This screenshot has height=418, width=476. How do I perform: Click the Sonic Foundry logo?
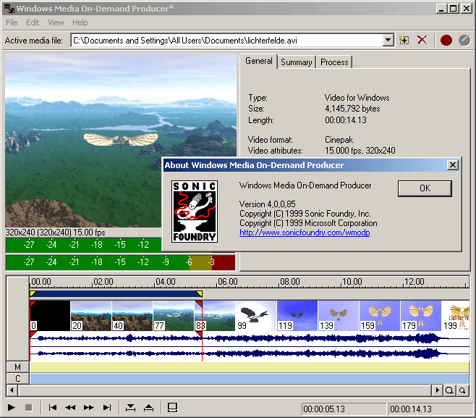point(195,212)
